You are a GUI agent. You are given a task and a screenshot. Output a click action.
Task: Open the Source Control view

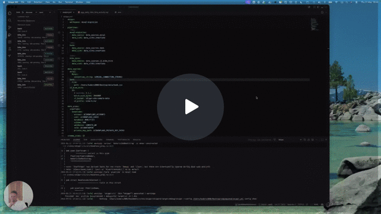tap(10, 28)
